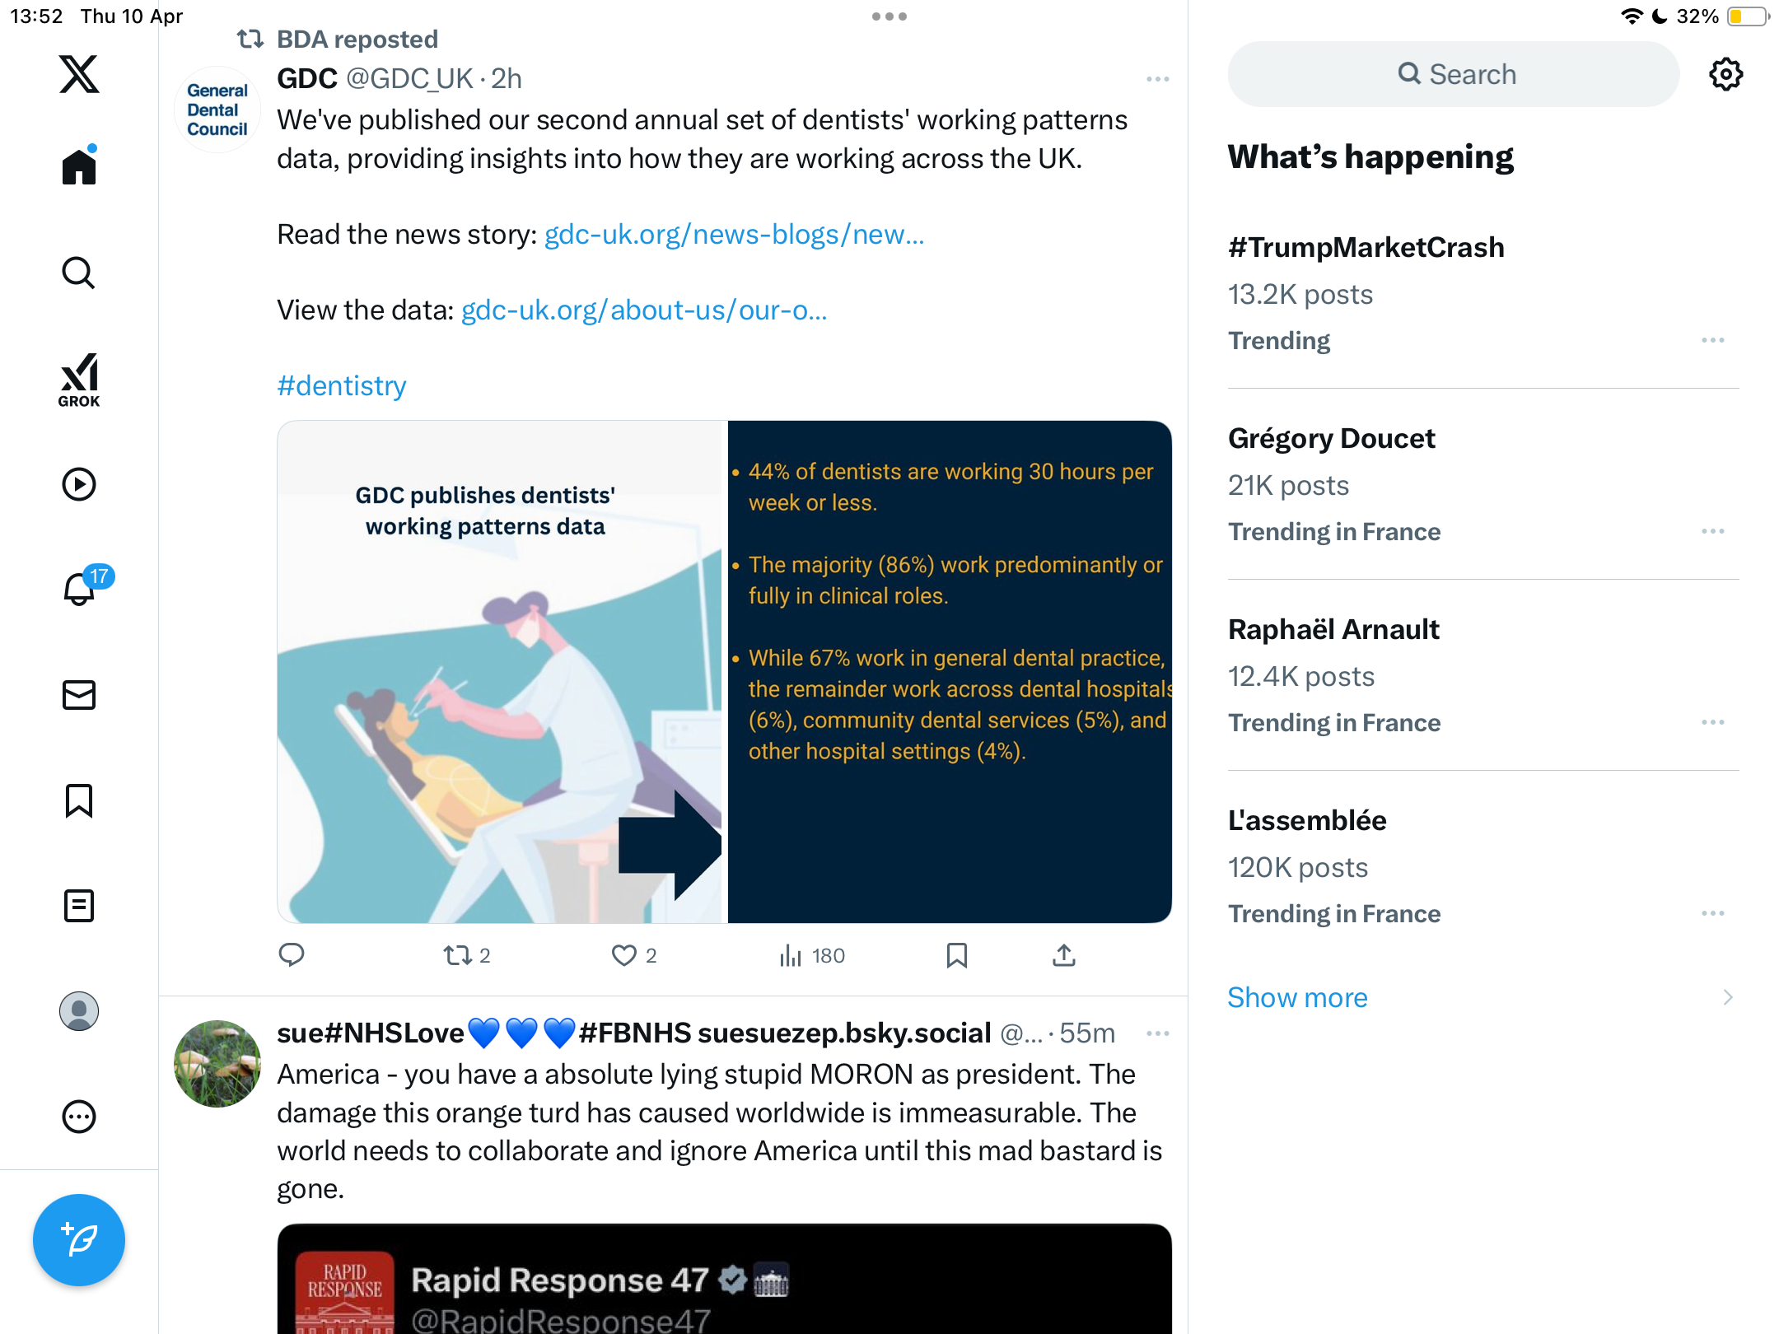Share the GDC post
This screenshot has height=1334, width=1779.
[x=1064, y=955]
